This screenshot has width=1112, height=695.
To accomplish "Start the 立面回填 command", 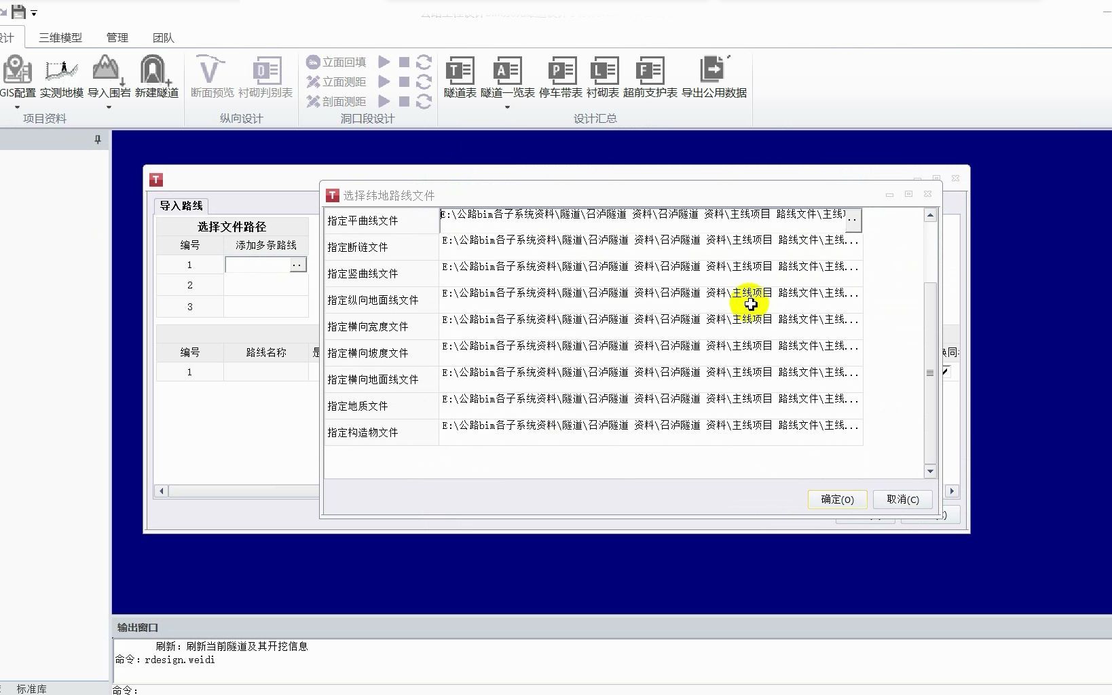I will tap(337, 62).
